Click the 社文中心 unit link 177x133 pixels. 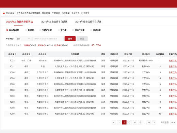click(58, 45)
